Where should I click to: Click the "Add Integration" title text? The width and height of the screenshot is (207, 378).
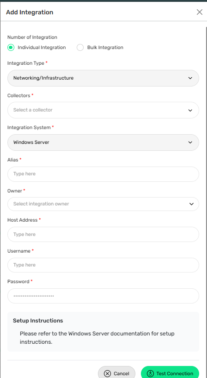point(30,12)
